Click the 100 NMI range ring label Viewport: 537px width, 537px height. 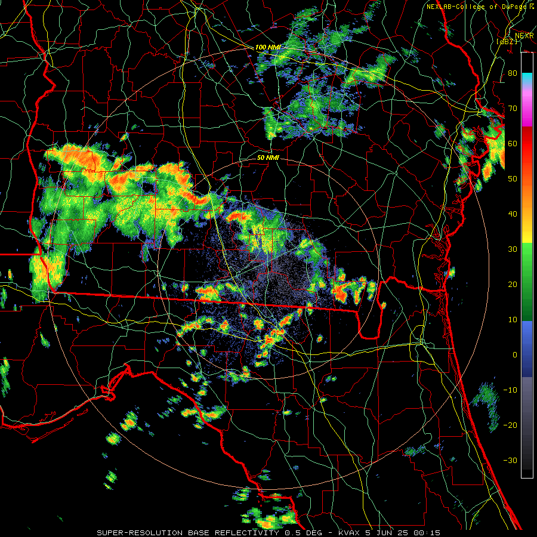point(268,47)
